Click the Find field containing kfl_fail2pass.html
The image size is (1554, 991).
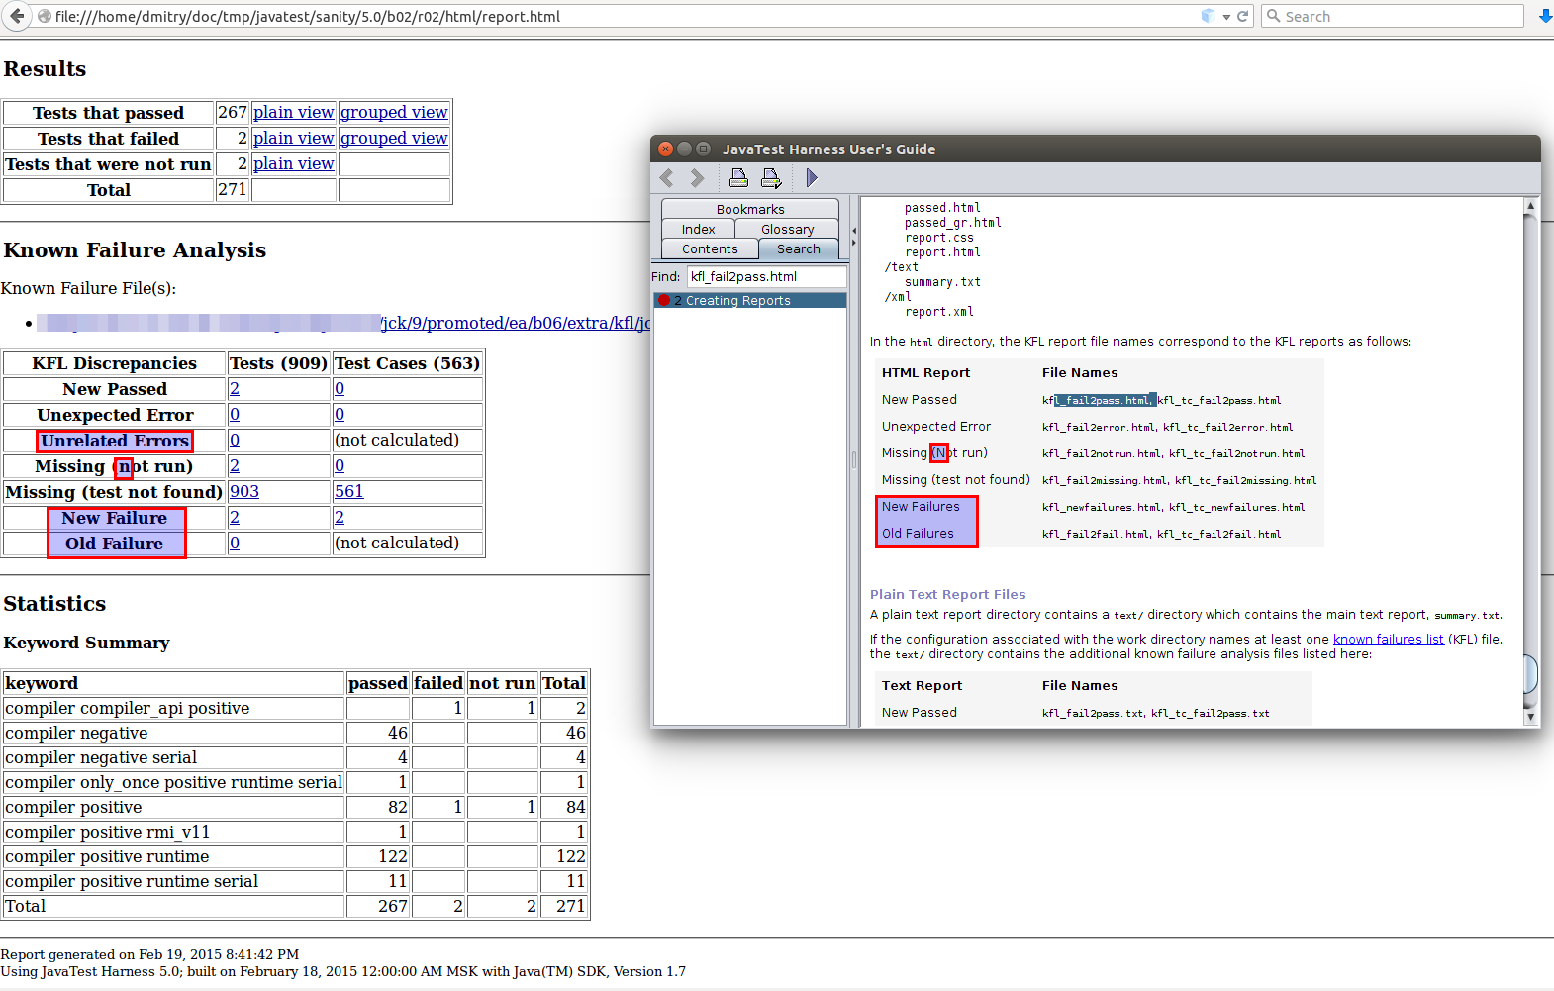[x=766, y=277]
